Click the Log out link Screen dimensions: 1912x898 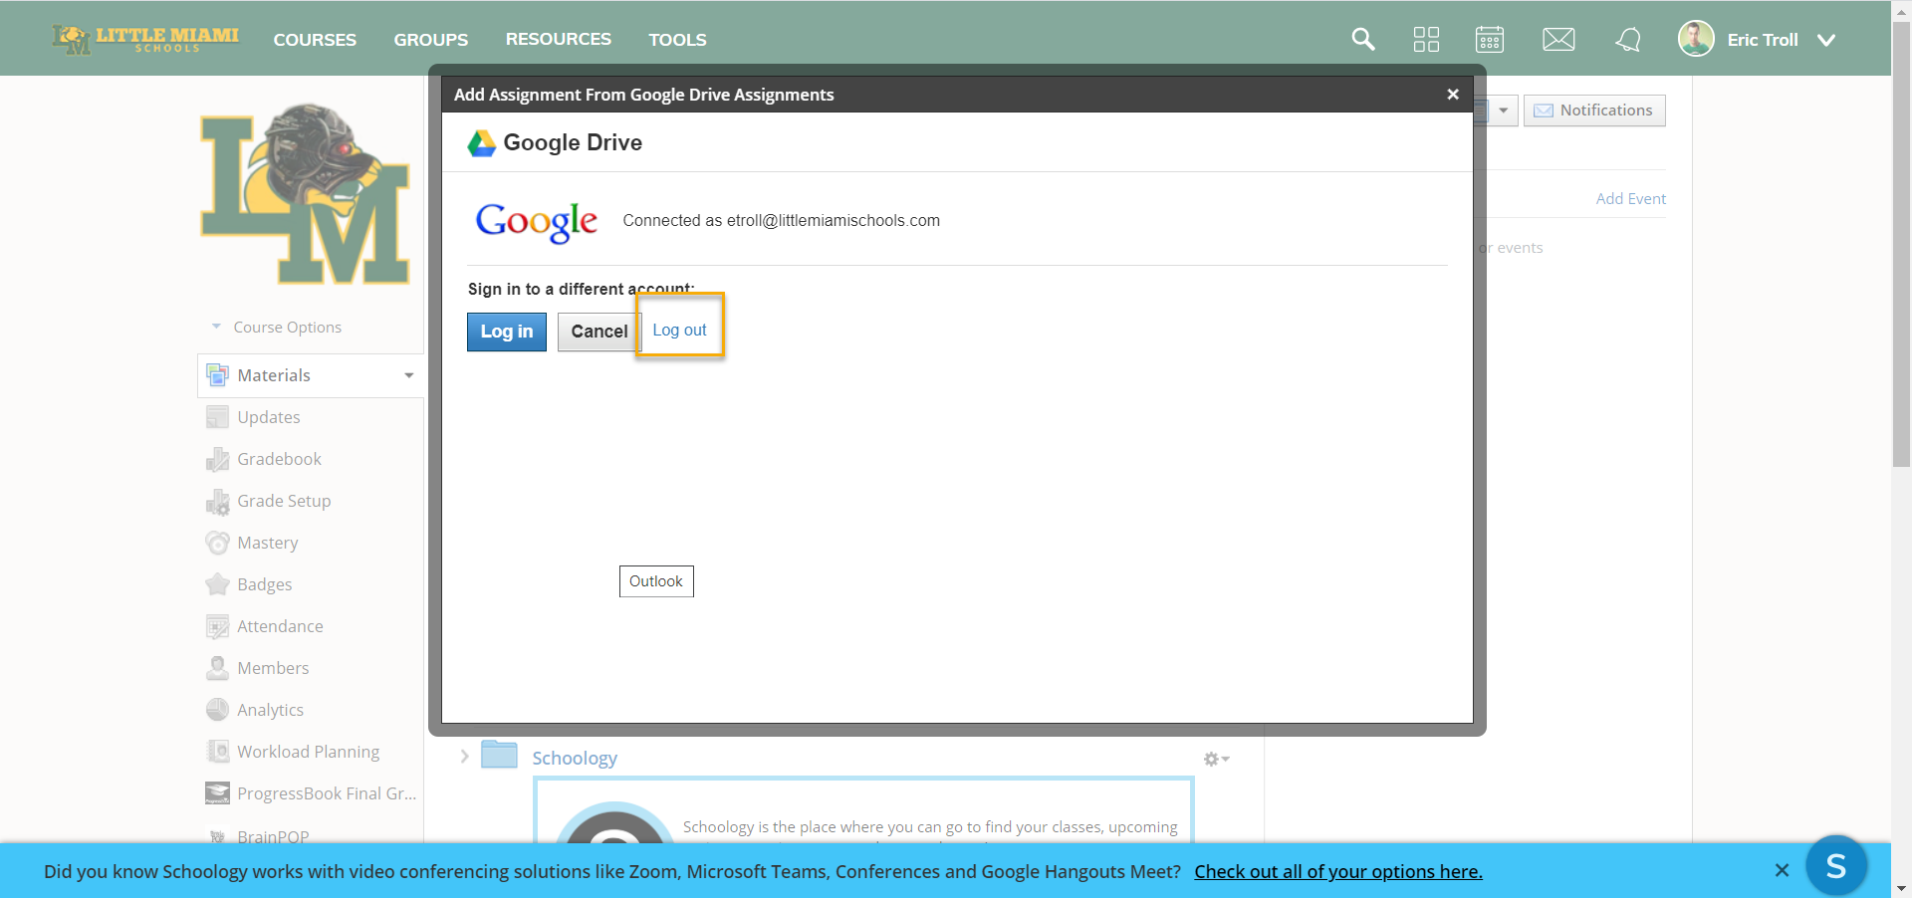679,330
